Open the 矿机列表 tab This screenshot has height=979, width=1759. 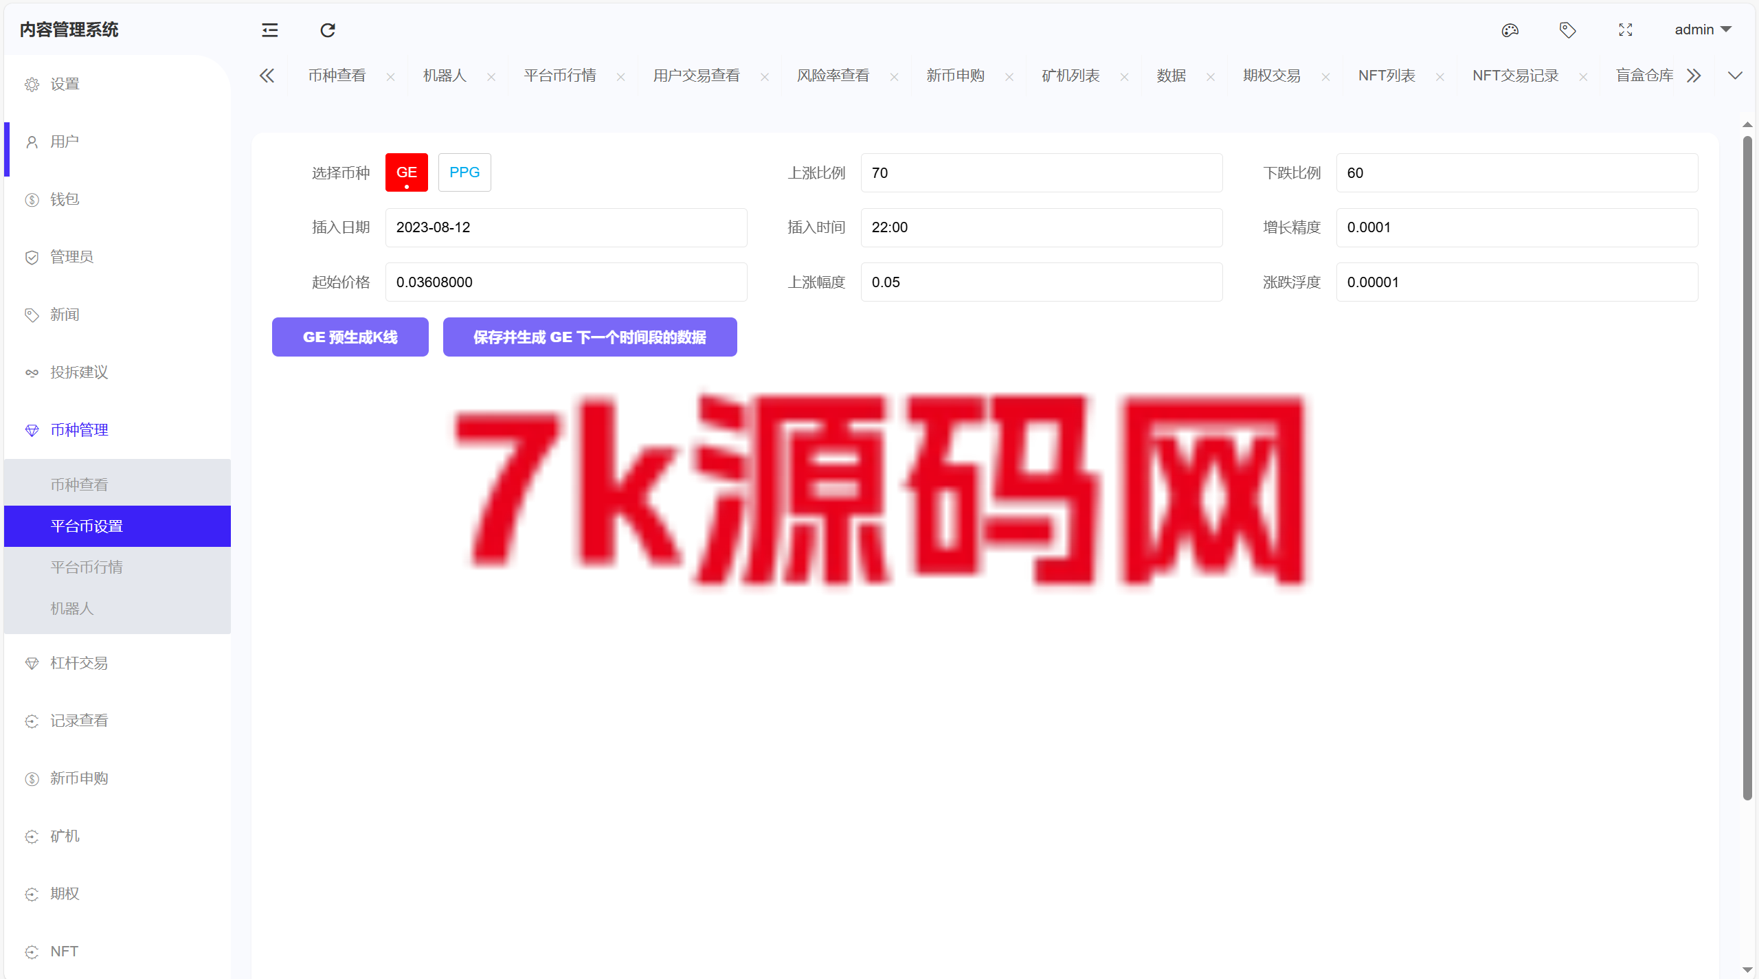(x=1071, y=76)
